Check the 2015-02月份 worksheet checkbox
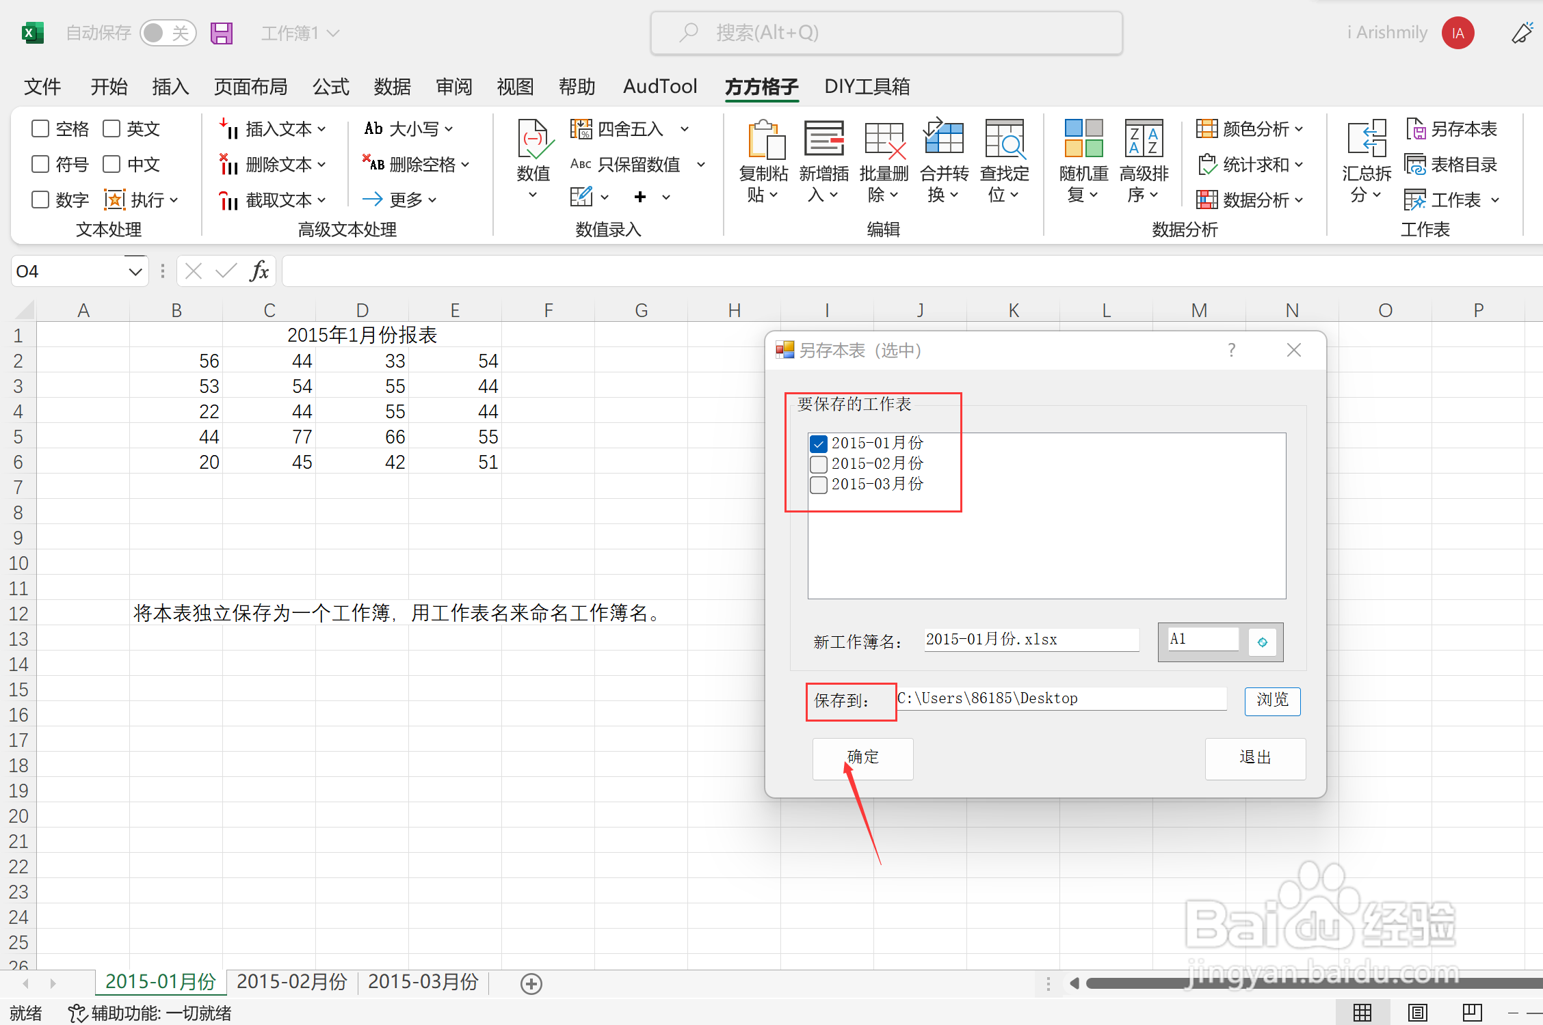This screenshot has width=1543, height=1025. point(819,465)
